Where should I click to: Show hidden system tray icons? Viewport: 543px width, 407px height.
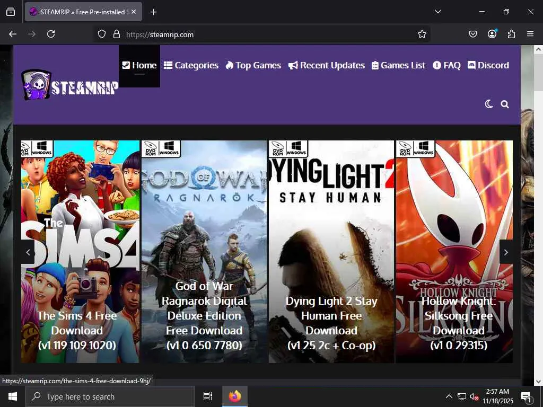pyautogui.click(x=449, y=396)
